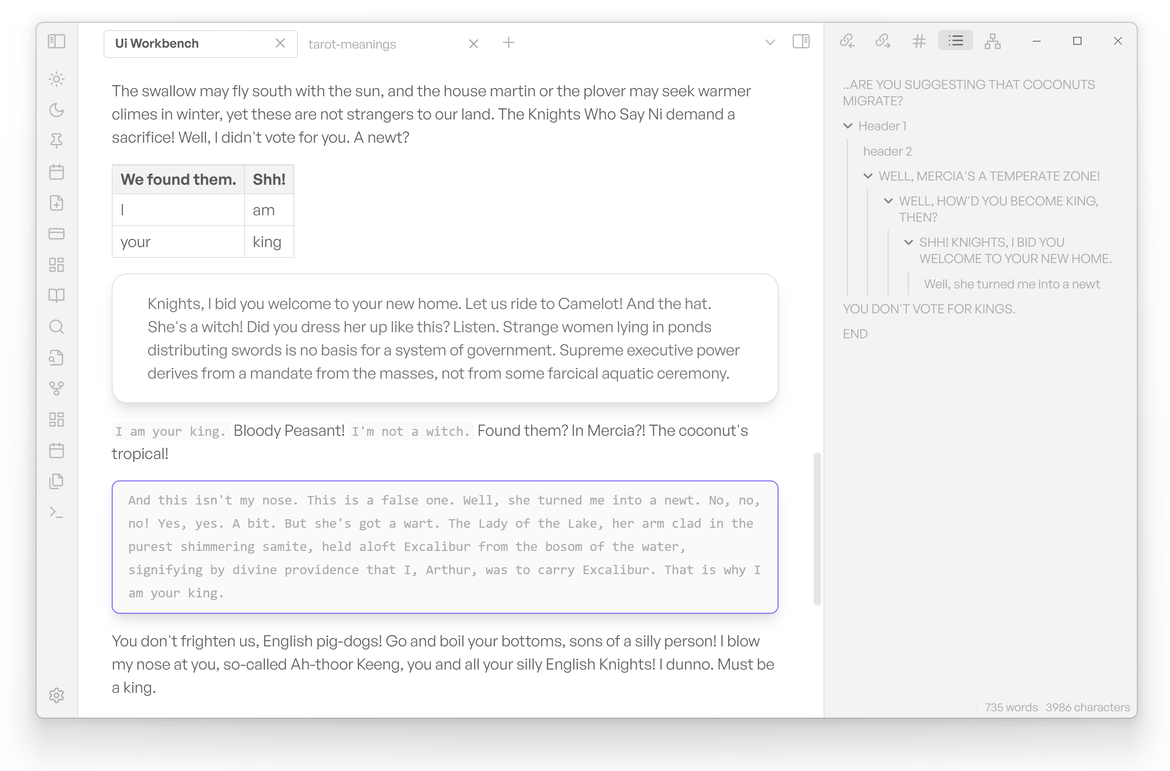
Task: Click the editor vertical scrollbar thumb
Action: click(x=817, y=529)
